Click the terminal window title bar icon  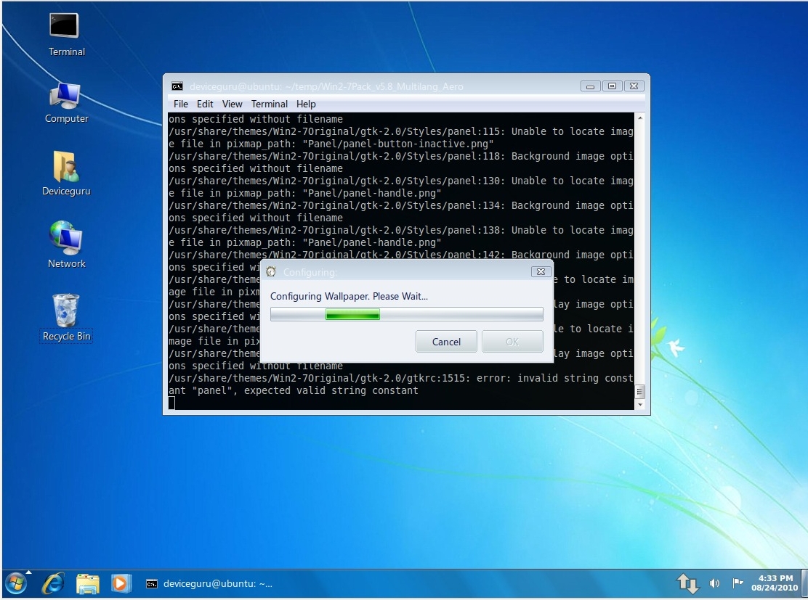coord(177,86)
